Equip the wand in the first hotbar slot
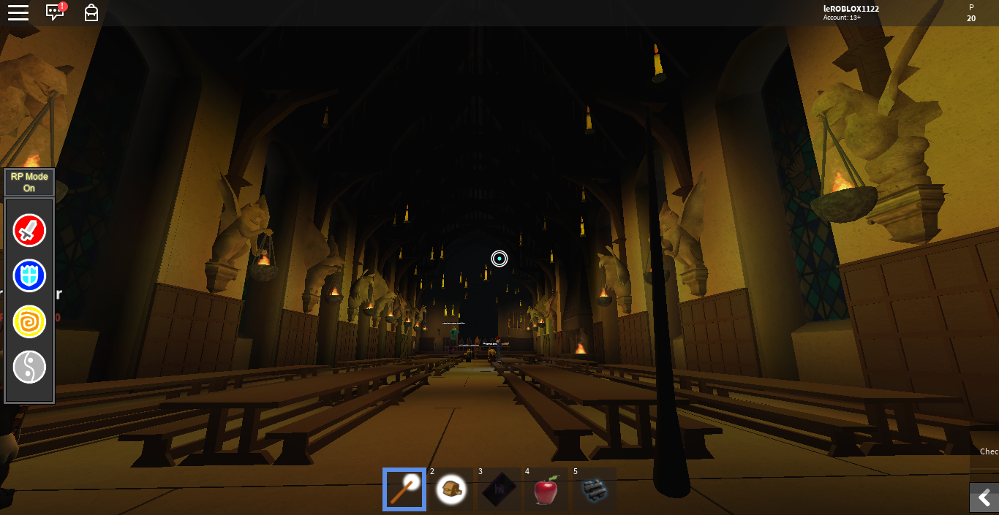Viewport: 999px width, 515px height. pyautogui.click(x=404, y=489)
